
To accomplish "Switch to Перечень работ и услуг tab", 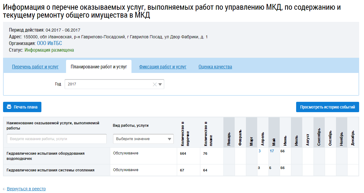I will pyautogui.click(x=35, y=67).
